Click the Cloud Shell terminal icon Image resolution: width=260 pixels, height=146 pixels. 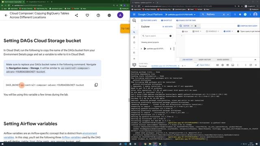(134, 65)
